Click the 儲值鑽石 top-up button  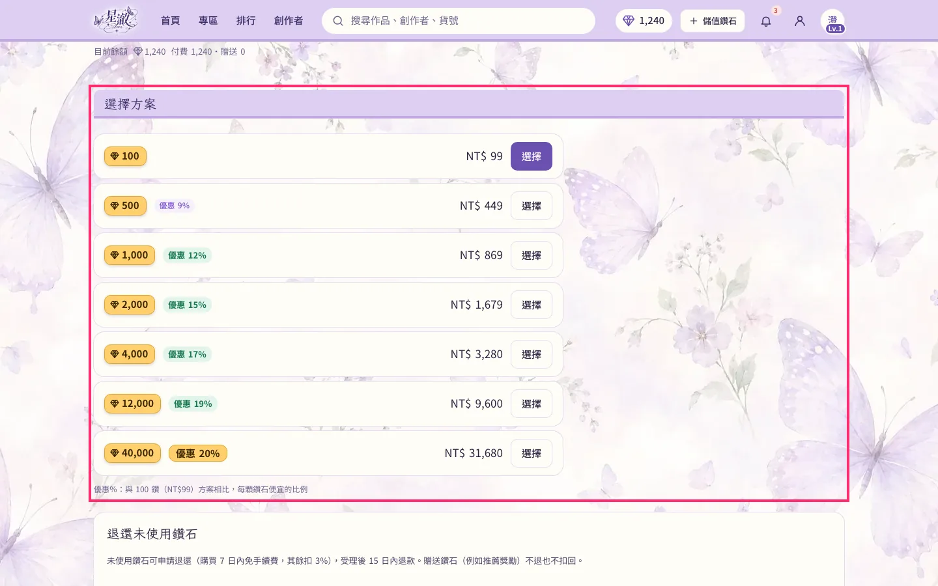point(713,21)
